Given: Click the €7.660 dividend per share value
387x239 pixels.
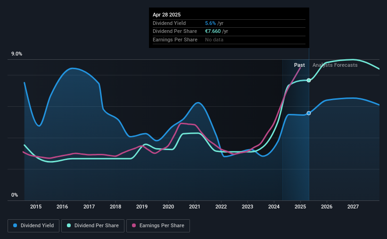Looking at the screenshot, I should tap(213, 32).
